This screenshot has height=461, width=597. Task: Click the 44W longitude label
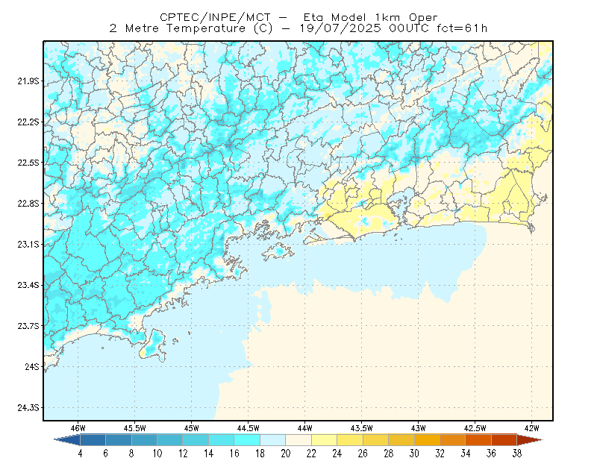(x=305, y=428)
